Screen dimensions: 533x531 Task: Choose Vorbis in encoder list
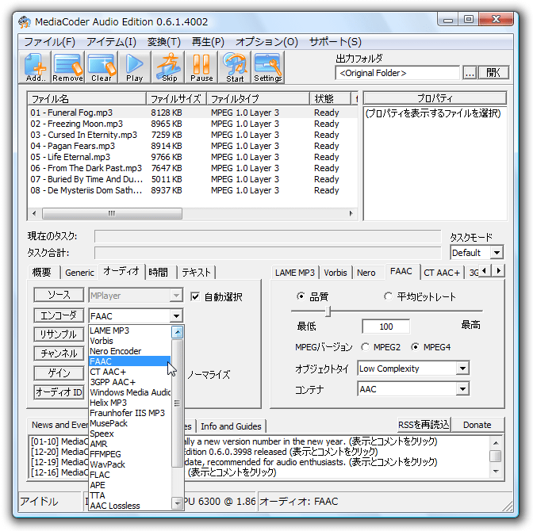(130, 341)
